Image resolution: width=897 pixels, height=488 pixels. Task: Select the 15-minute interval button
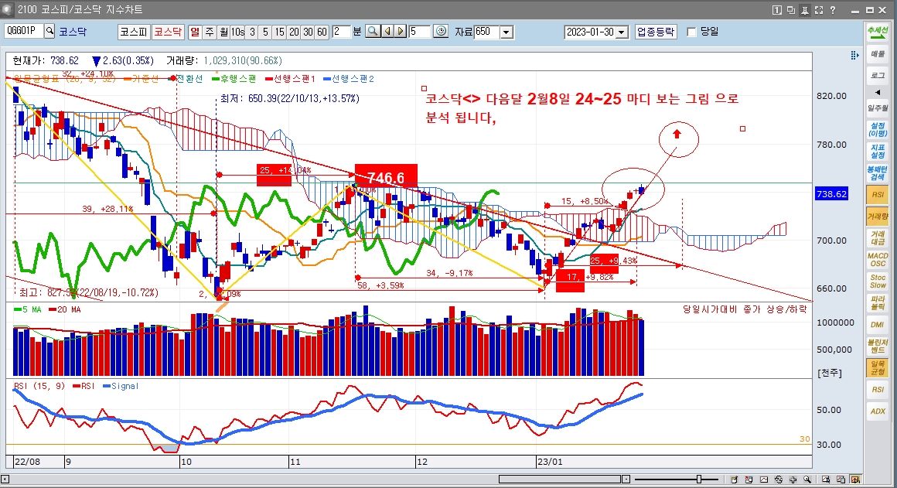pyautogui.click(x=279, y=32)
